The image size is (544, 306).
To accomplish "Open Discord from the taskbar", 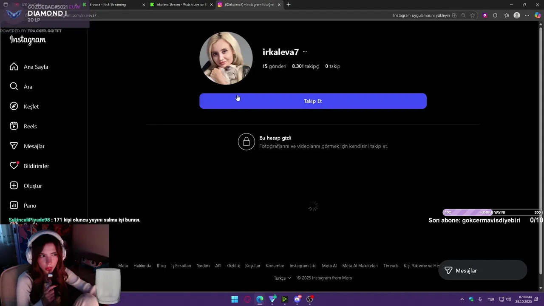I will pyautogui.click(x=297, y=299).
